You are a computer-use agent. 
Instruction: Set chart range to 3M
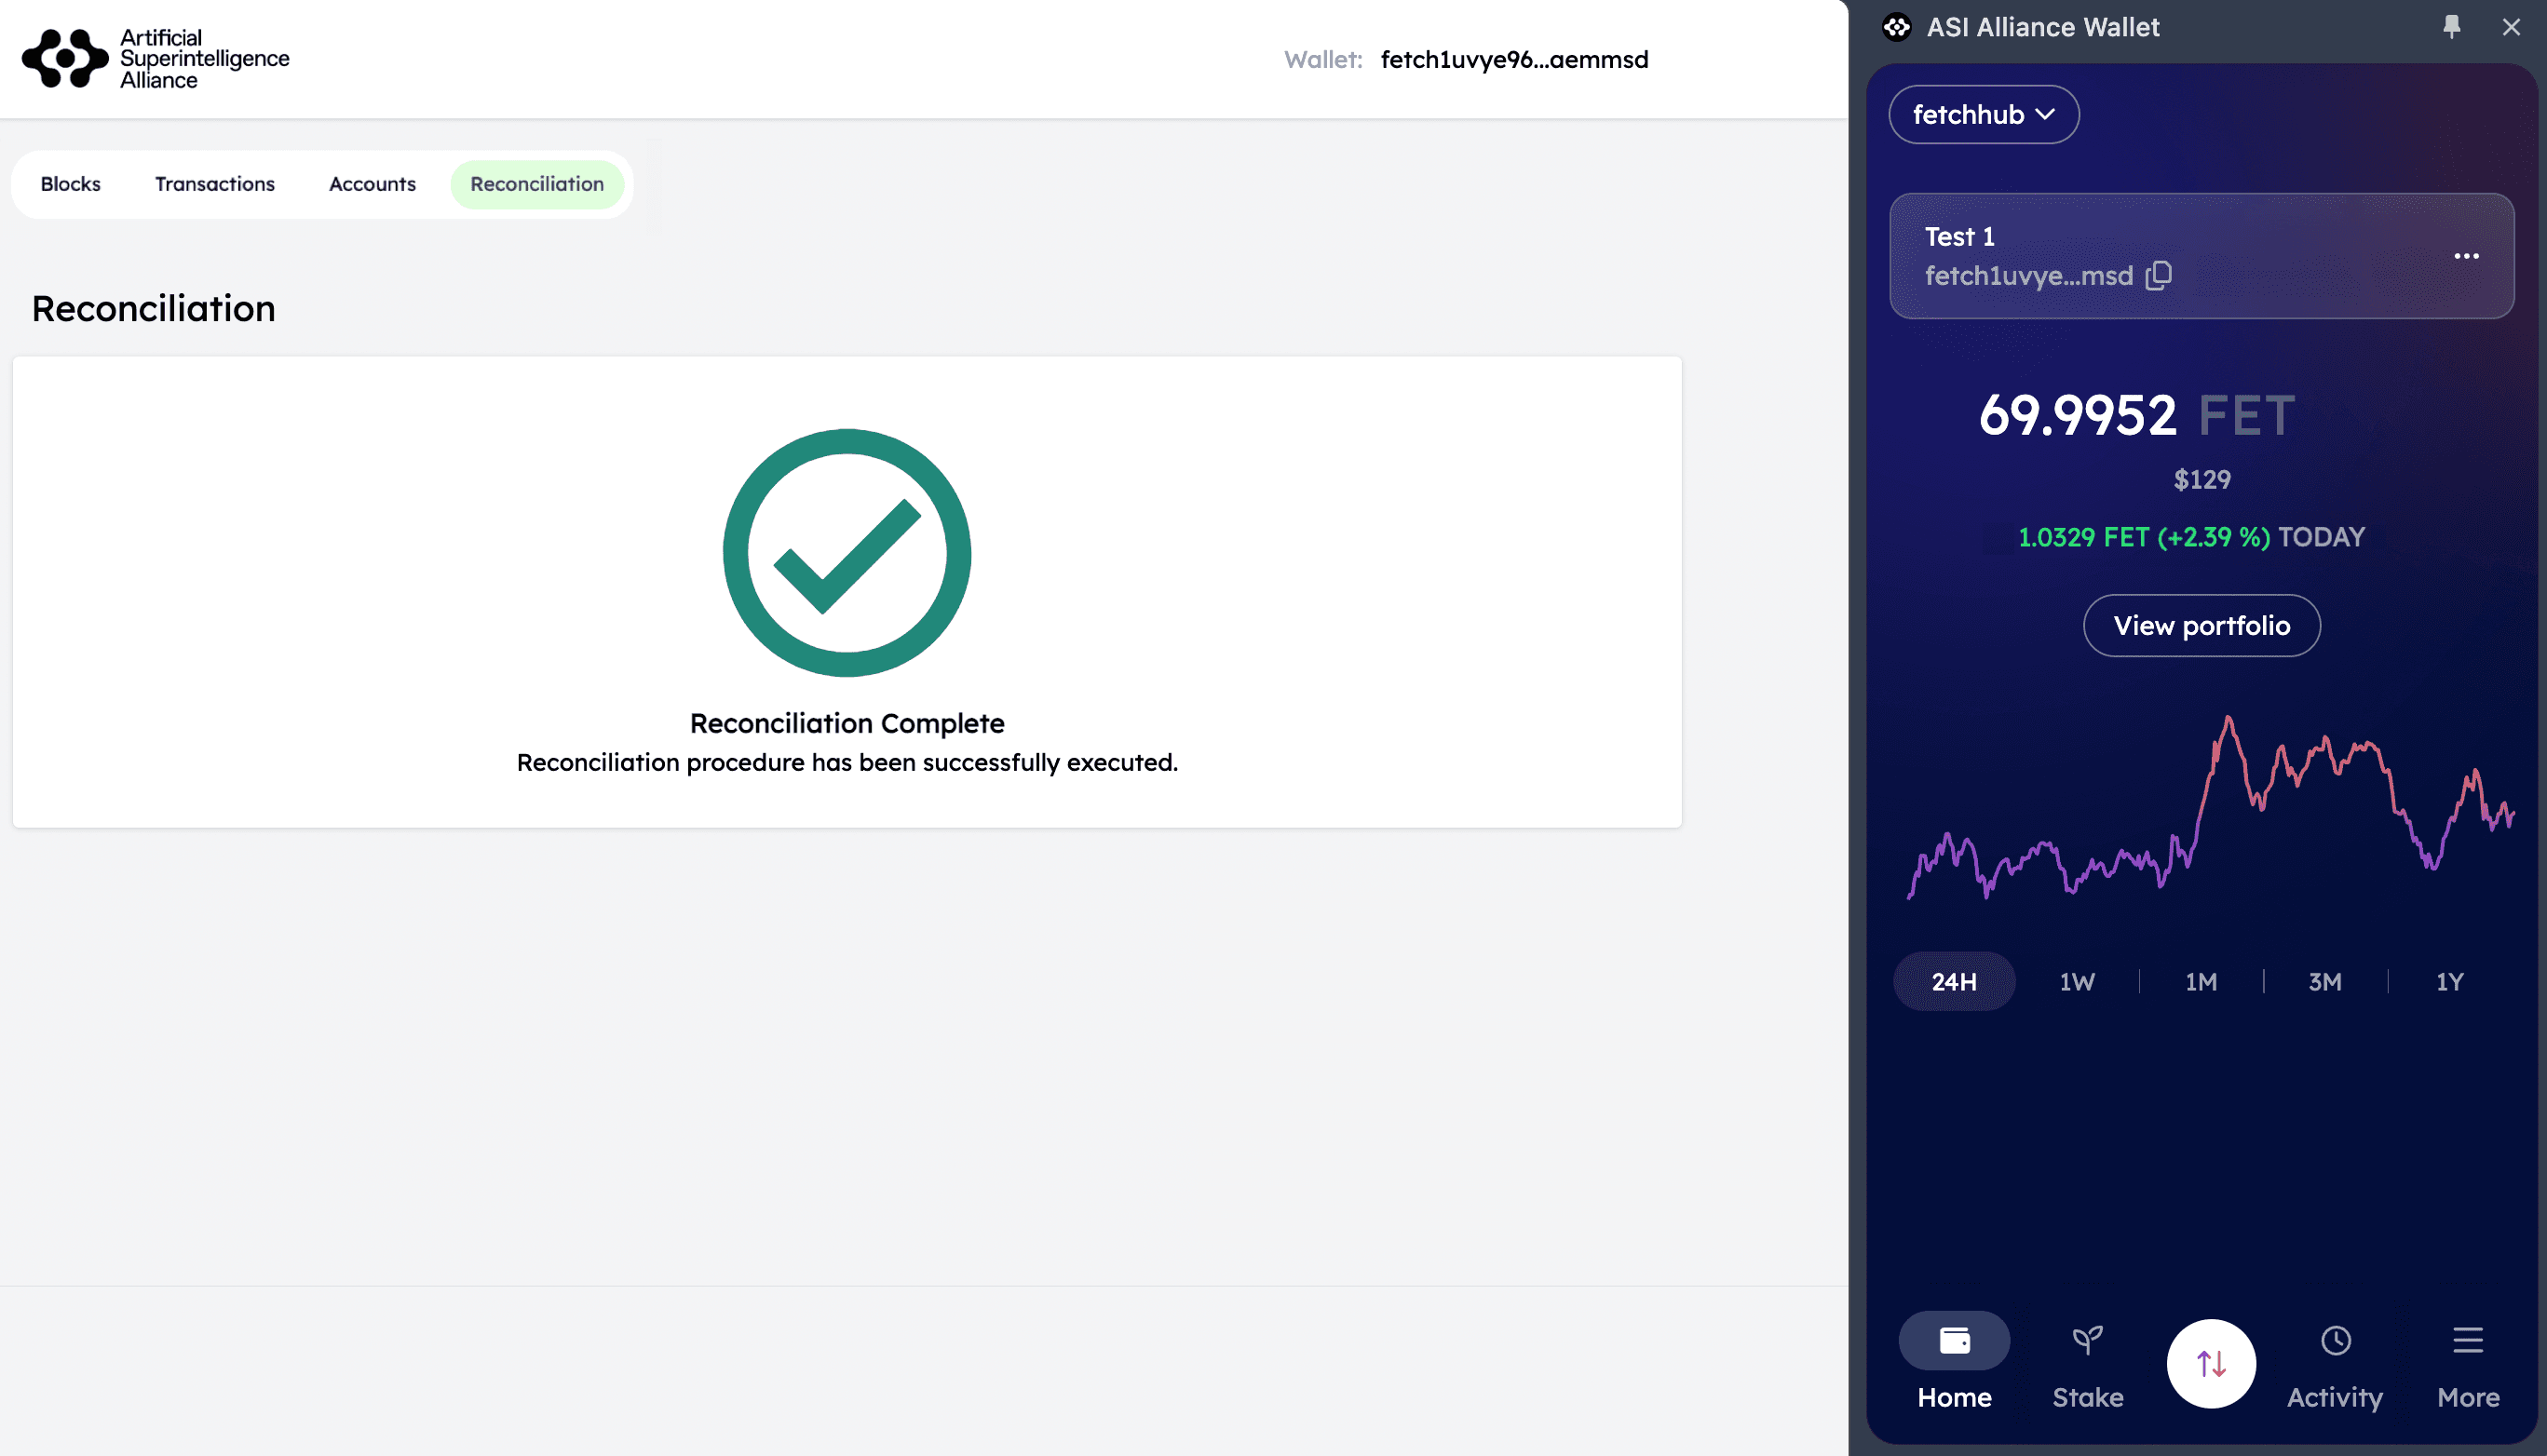coord(2325,982)
